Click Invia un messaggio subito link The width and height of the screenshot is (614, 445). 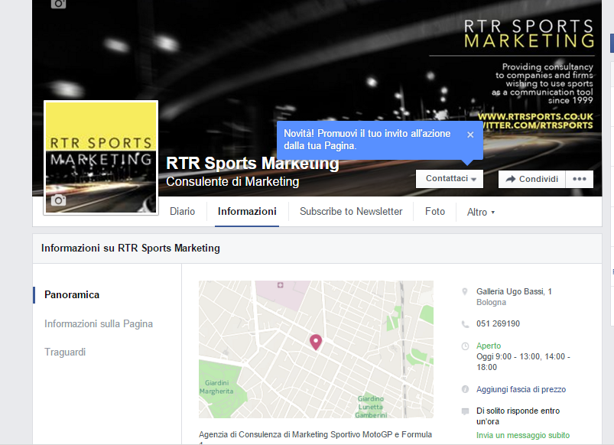point(523,435)
